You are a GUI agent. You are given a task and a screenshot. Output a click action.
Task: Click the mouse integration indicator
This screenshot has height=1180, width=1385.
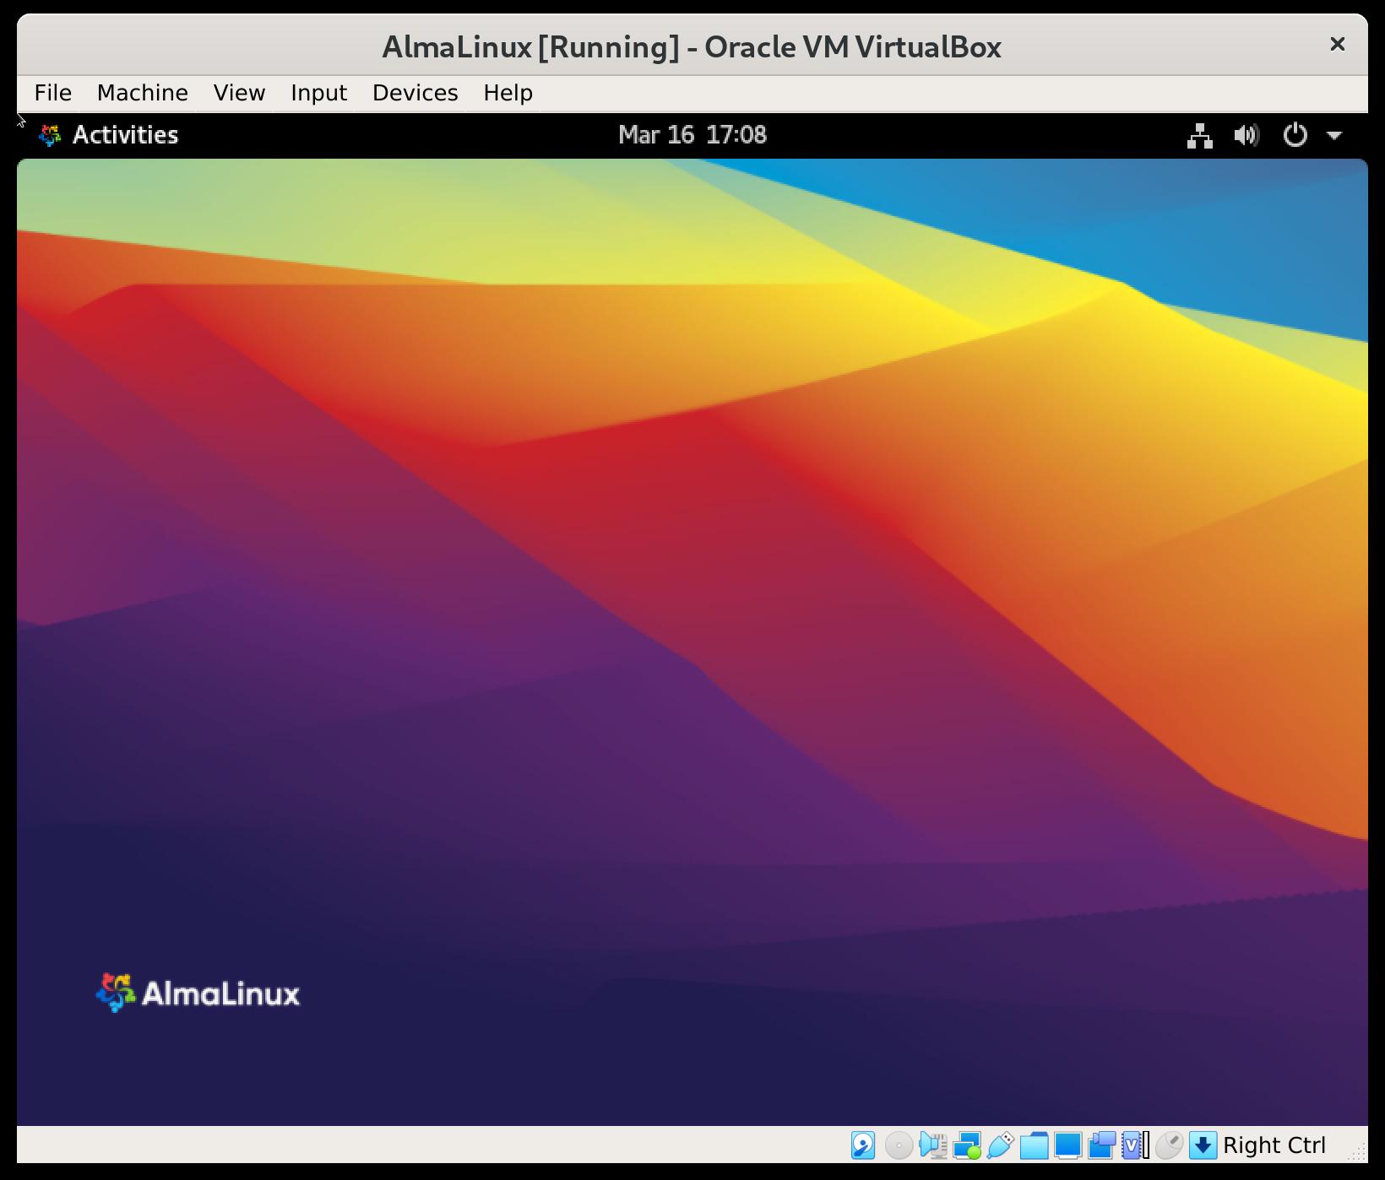pyautogui.click(x=1169, y=1145)
